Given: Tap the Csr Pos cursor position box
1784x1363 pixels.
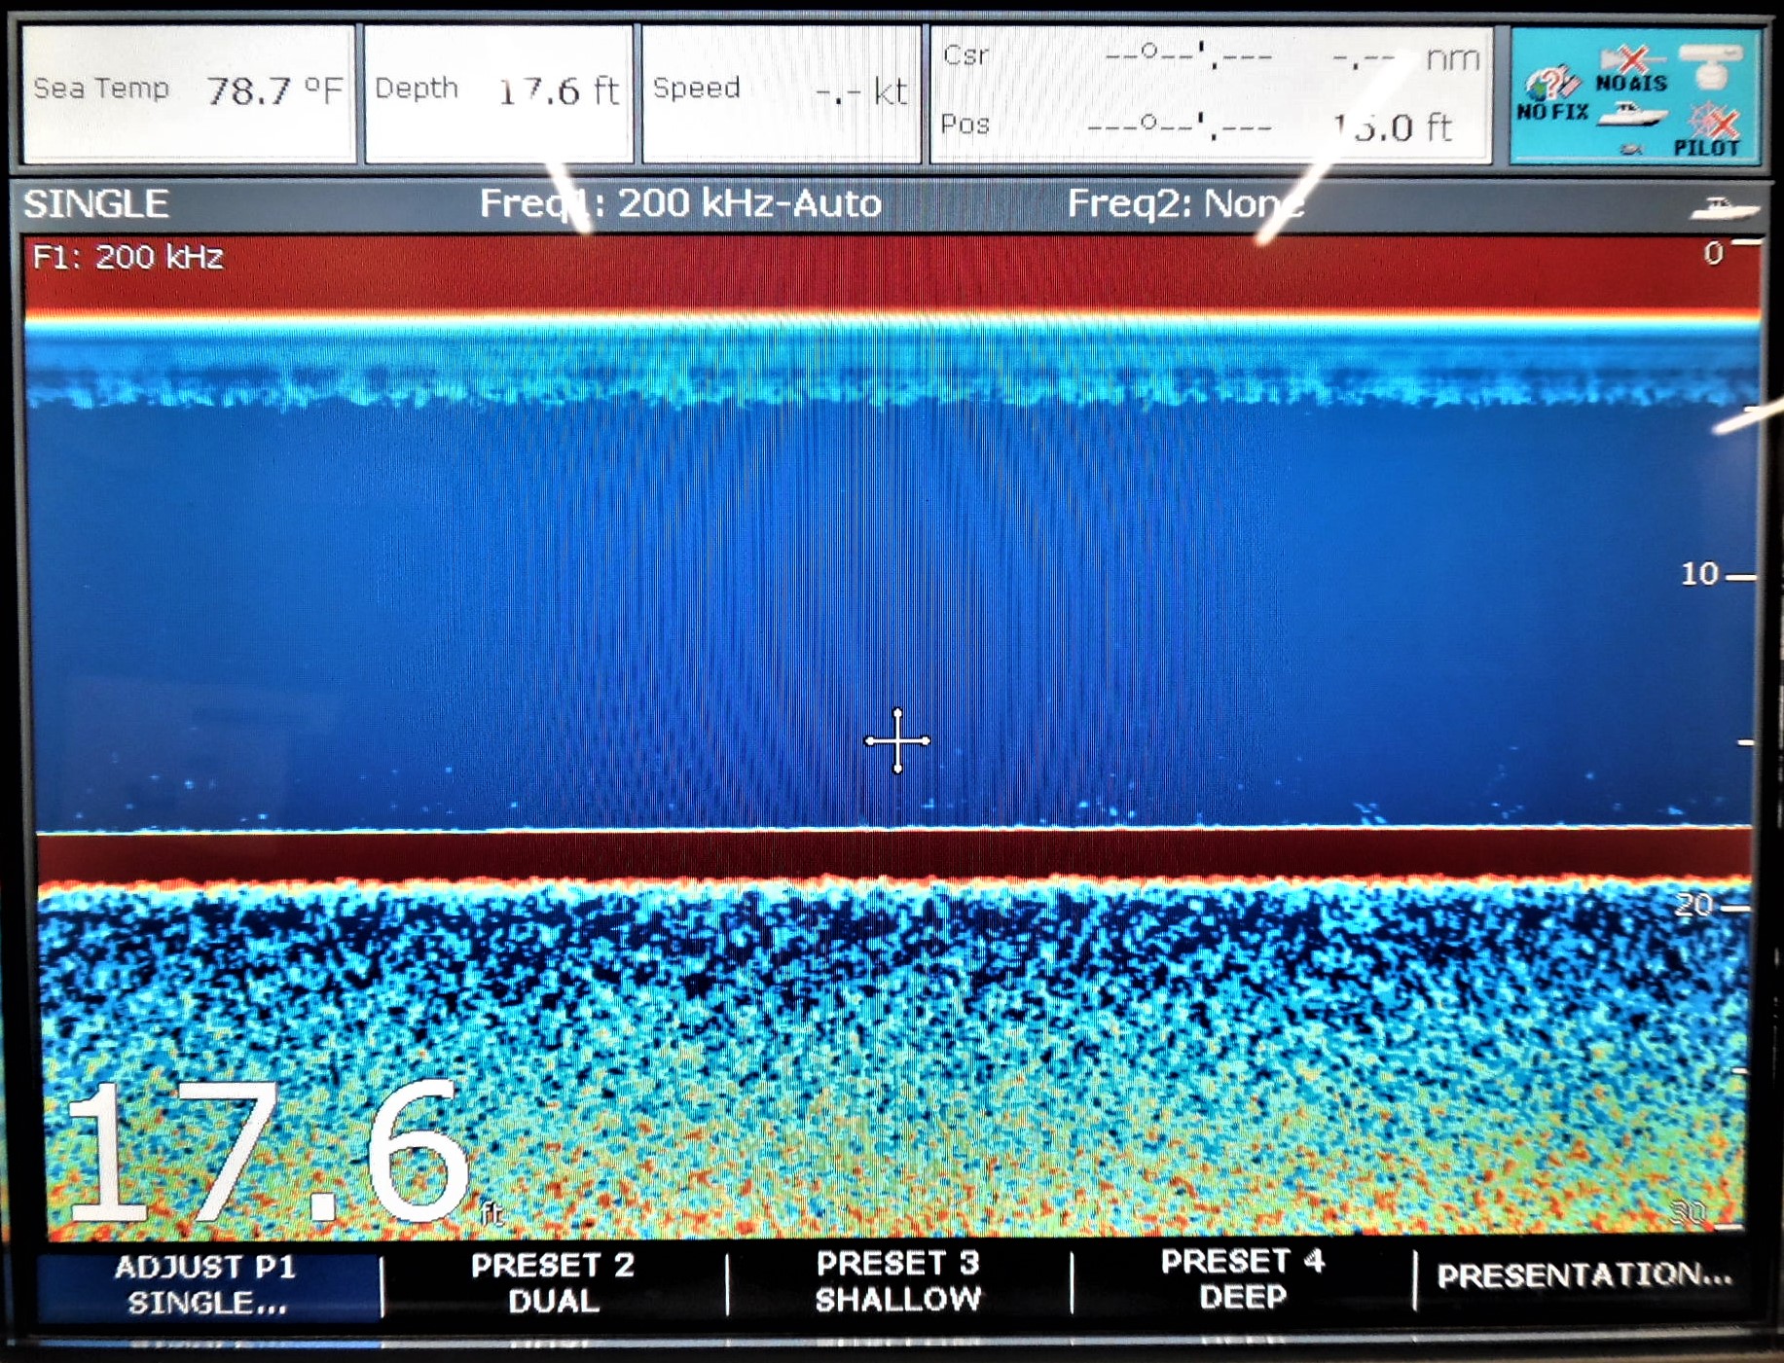Looking at the screenshot, I should tap(1211, 92).
